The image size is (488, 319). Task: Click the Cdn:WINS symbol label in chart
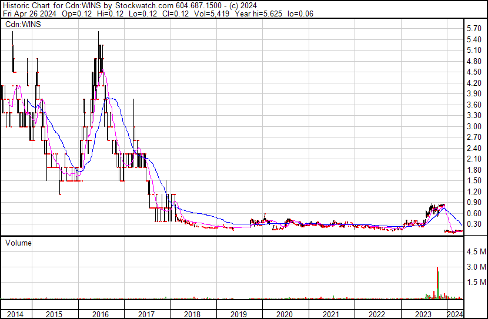[23, 25]
